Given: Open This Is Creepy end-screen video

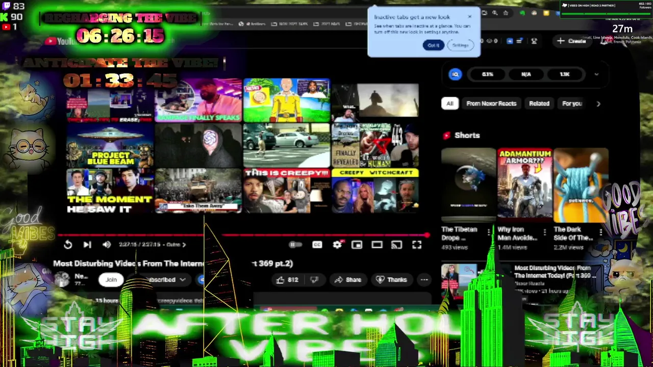Looking at the screenshot, I should [x=287, y=191].
